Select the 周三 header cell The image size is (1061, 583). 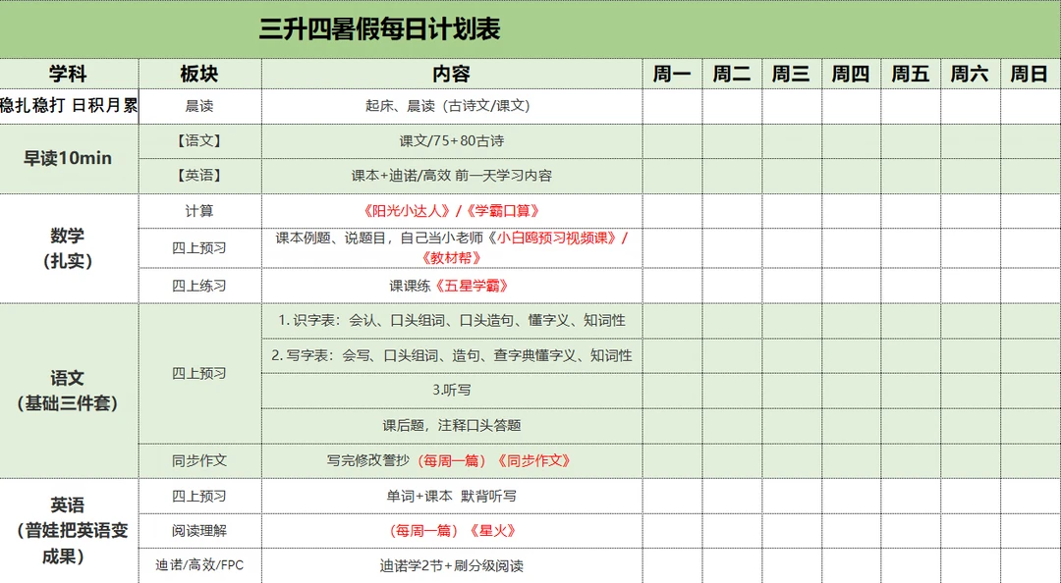[x=792, y=74]
